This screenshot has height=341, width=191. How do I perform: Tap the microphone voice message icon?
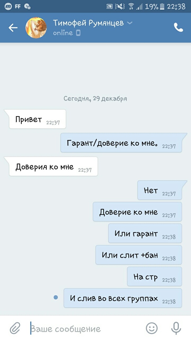(x=176, y=328)
